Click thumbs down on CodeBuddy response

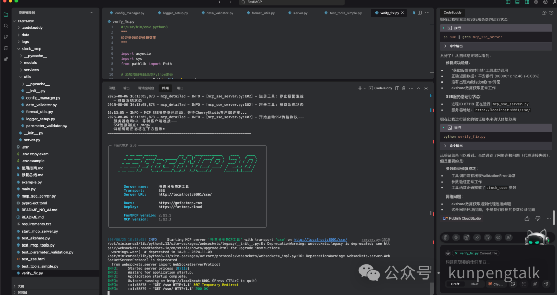click(x=538, y=218)
